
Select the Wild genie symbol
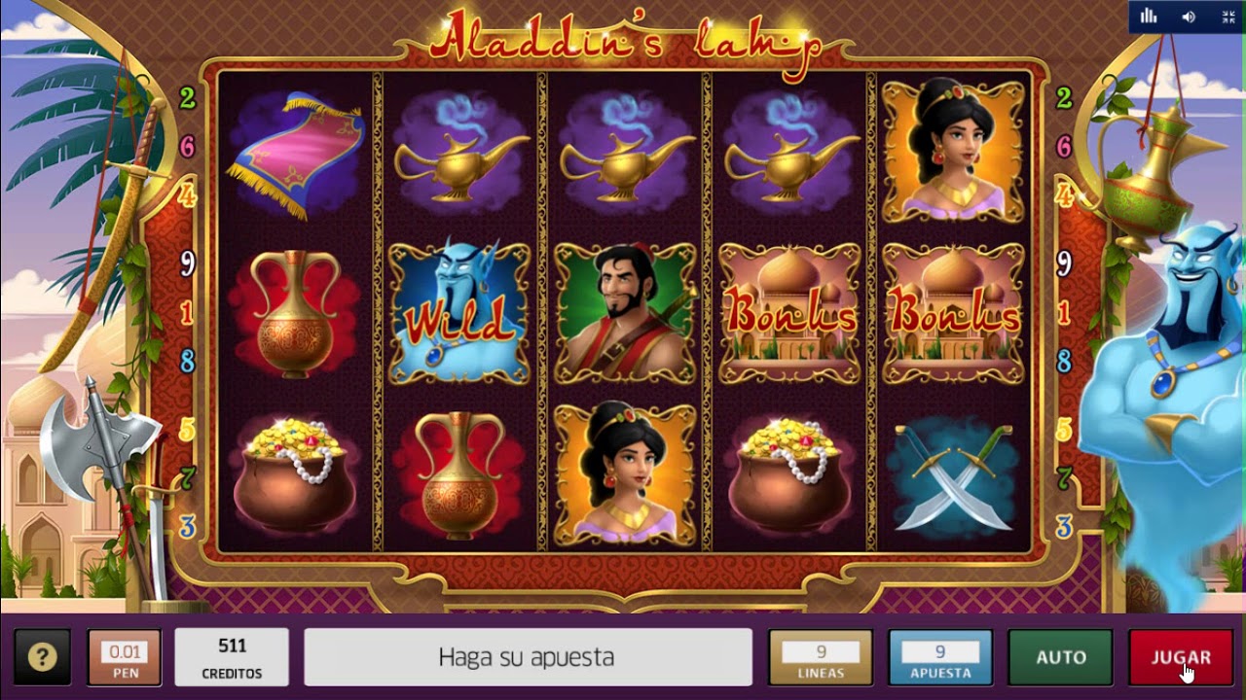(x=460, y=313)
